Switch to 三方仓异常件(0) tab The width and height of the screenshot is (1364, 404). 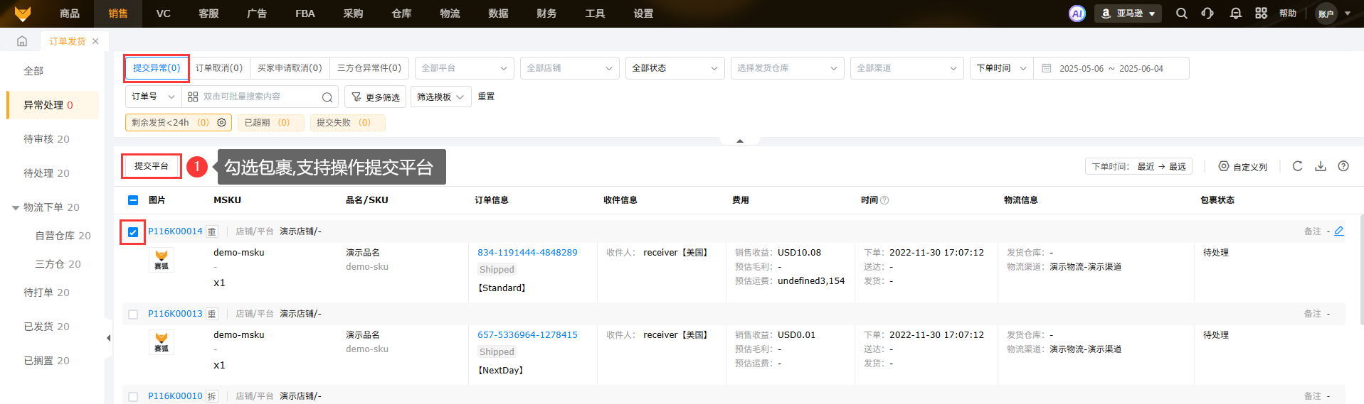point(369,68)
